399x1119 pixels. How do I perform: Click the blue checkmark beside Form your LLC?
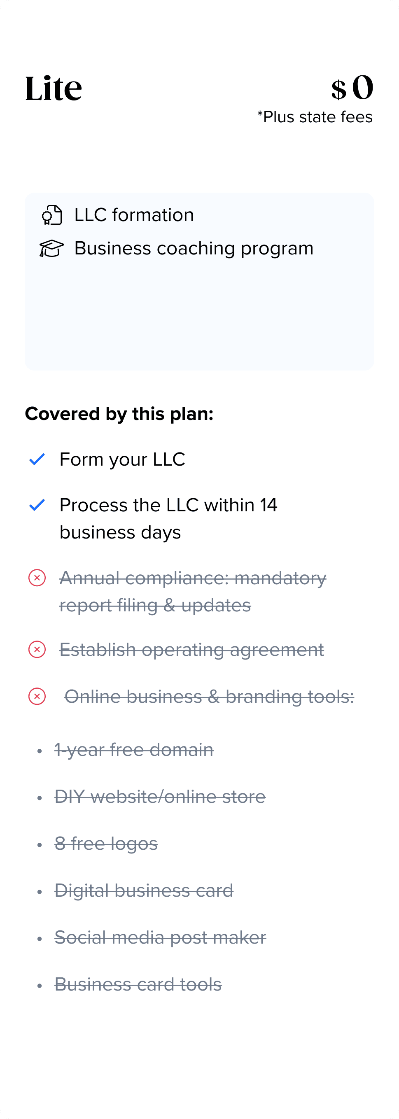tap(37, 459)
